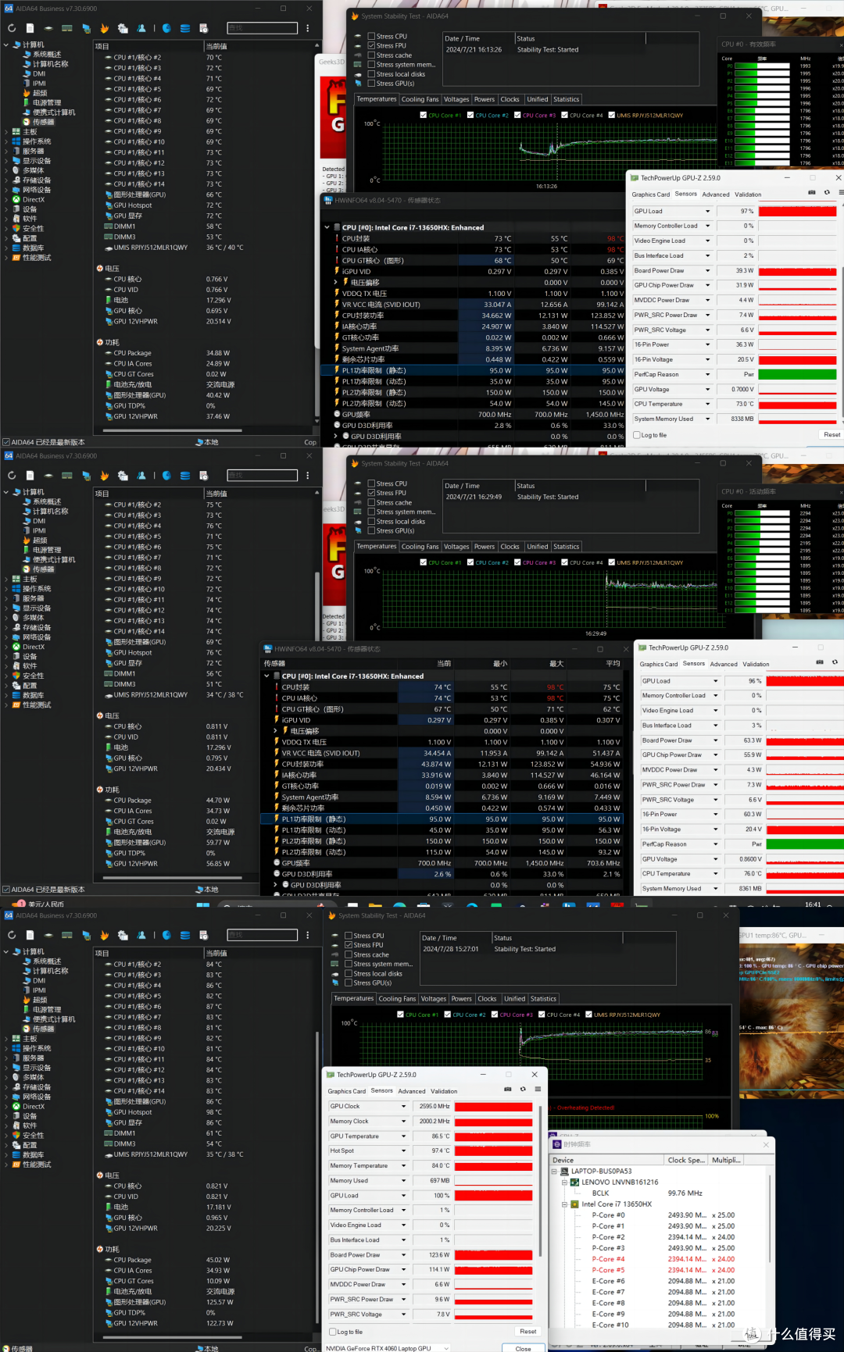Enable Stress cache in stability test started 16:13:26
The width and height of the screenshot is (844, 1352).
pyautogui.click(x=371, y=55)
